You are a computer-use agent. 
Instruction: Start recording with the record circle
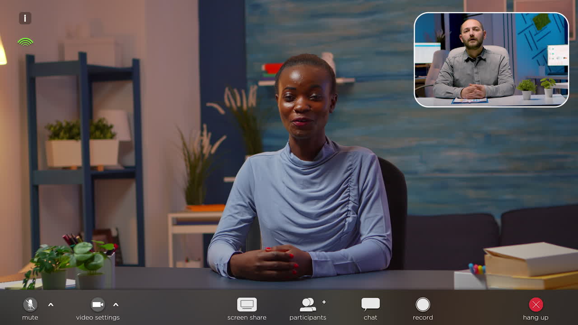[423, 305]
